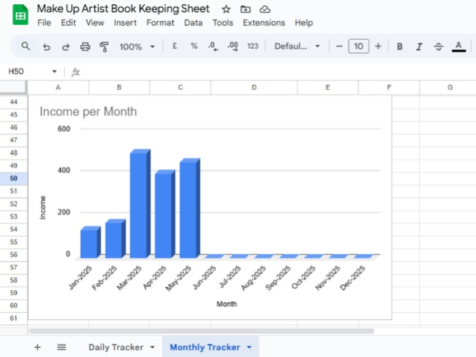476x357 pixels.
Task: Toggle italic formatting
Action: pos(419,47)
